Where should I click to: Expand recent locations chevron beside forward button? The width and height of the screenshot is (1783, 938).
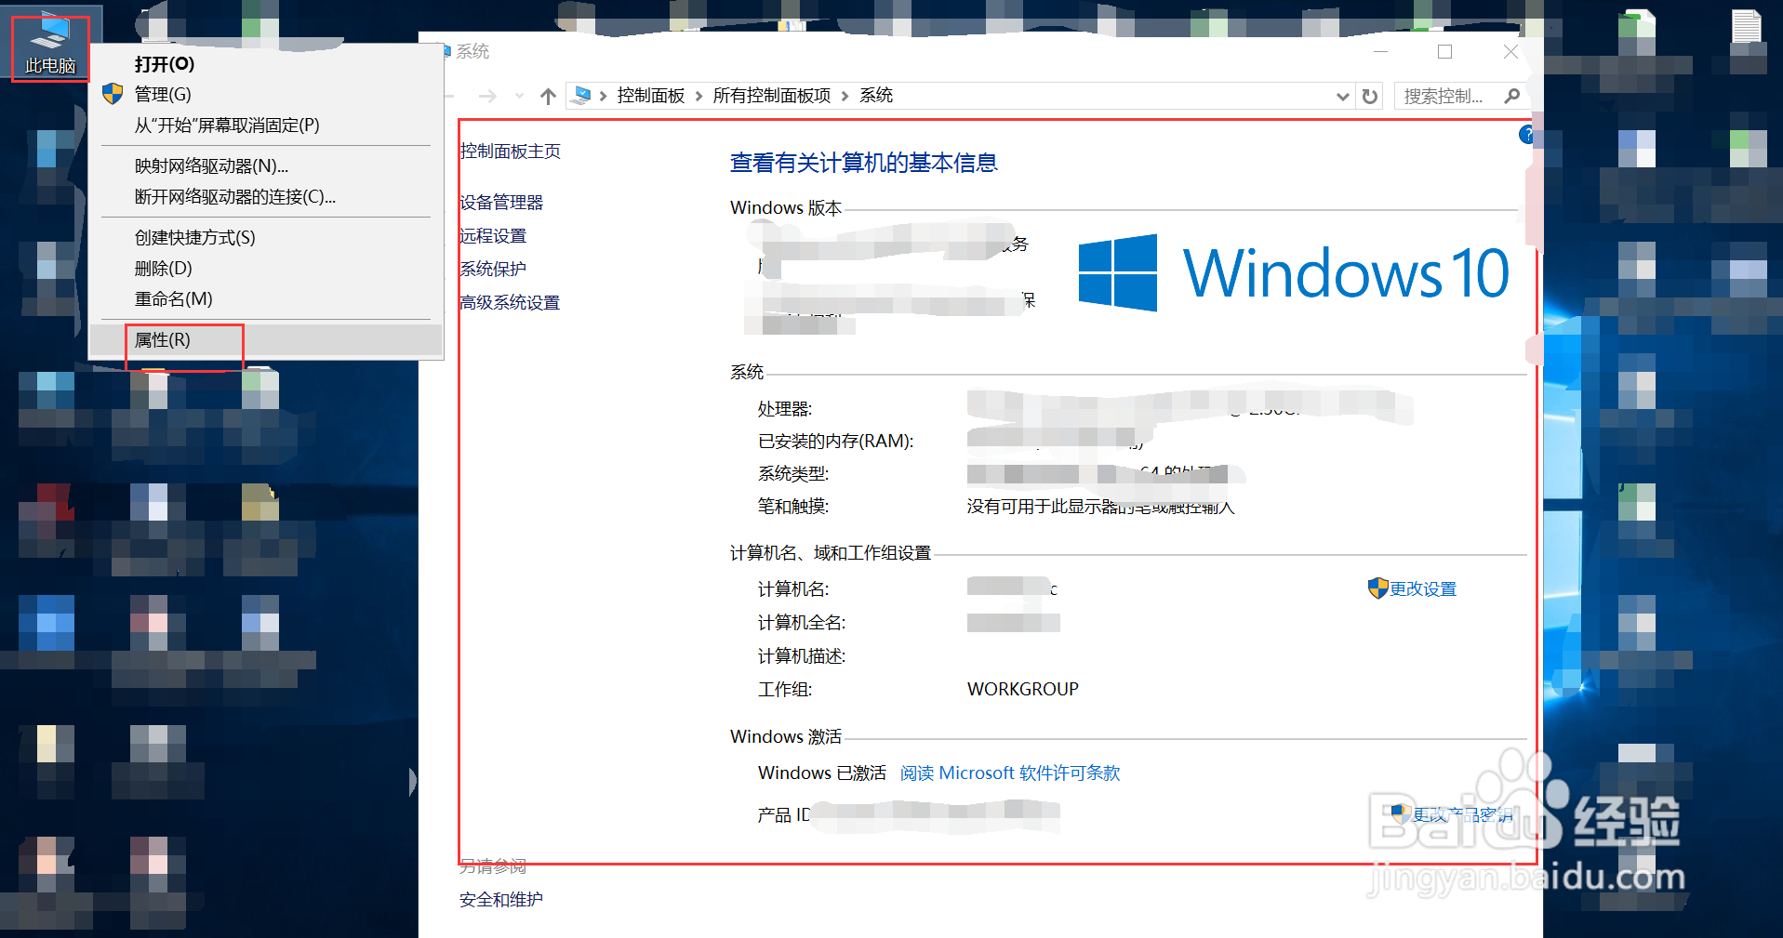click(x=518, y=95)
